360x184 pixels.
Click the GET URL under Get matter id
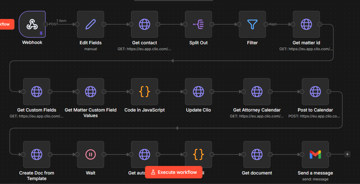tap(306, 49)
